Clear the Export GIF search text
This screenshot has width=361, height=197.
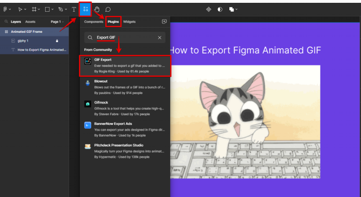click(160, 37)
